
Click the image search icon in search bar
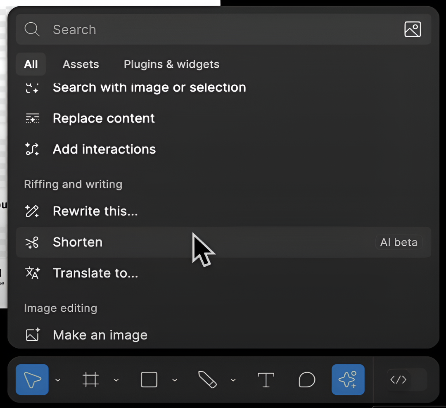click(413, 29)
